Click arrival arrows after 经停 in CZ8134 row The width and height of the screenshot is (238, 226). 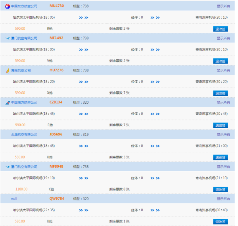pyautogui.click(x=155, y=114)
